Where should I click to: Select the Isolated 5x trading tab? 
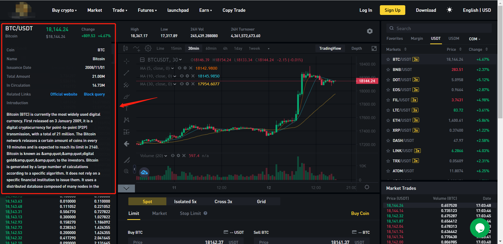185,201
